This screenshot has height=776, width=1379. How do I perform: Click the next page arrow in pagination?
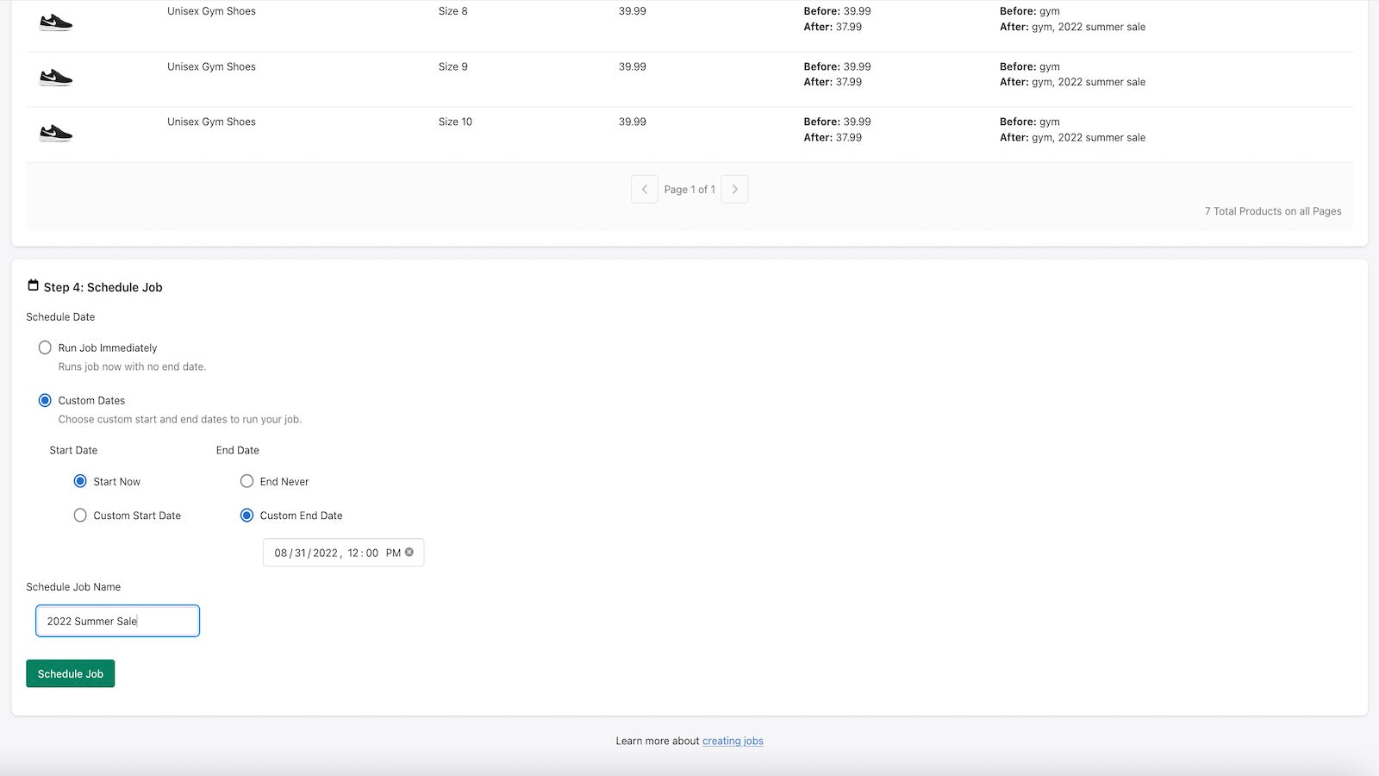734,189
